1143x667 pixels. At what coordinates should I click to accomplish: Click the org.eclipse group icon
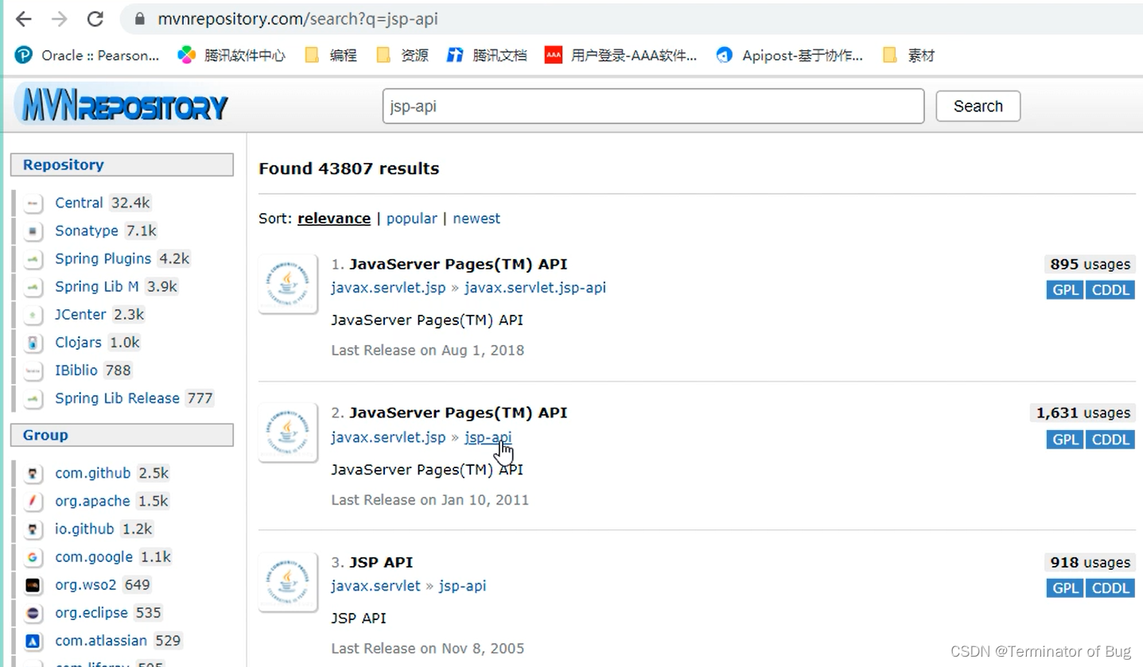(x=33, y=613)
